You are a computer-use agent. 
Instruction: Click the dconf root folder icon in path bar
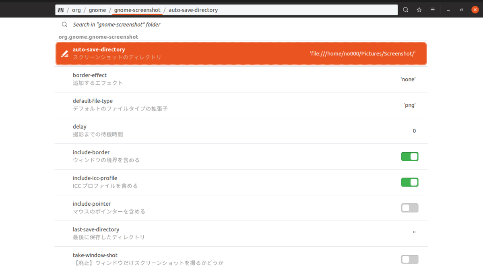coord(61,10)
